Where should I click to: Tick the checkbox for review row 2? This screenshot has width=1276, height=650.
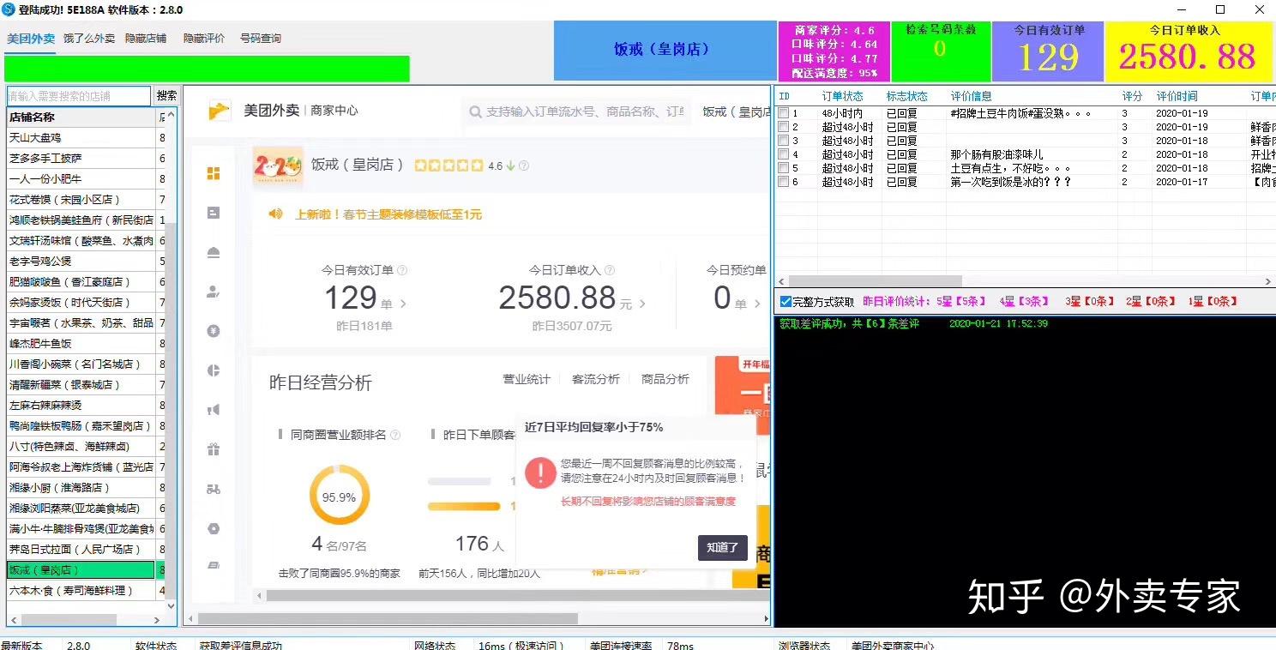[783, 127]
